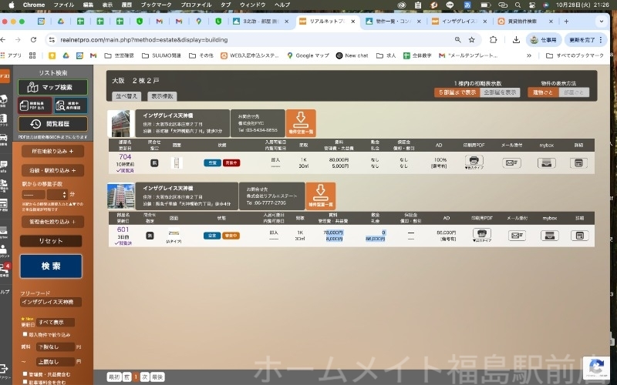Screen dimensions: 617x385
Task: Expand the management company filter
Action: point(52,222)
